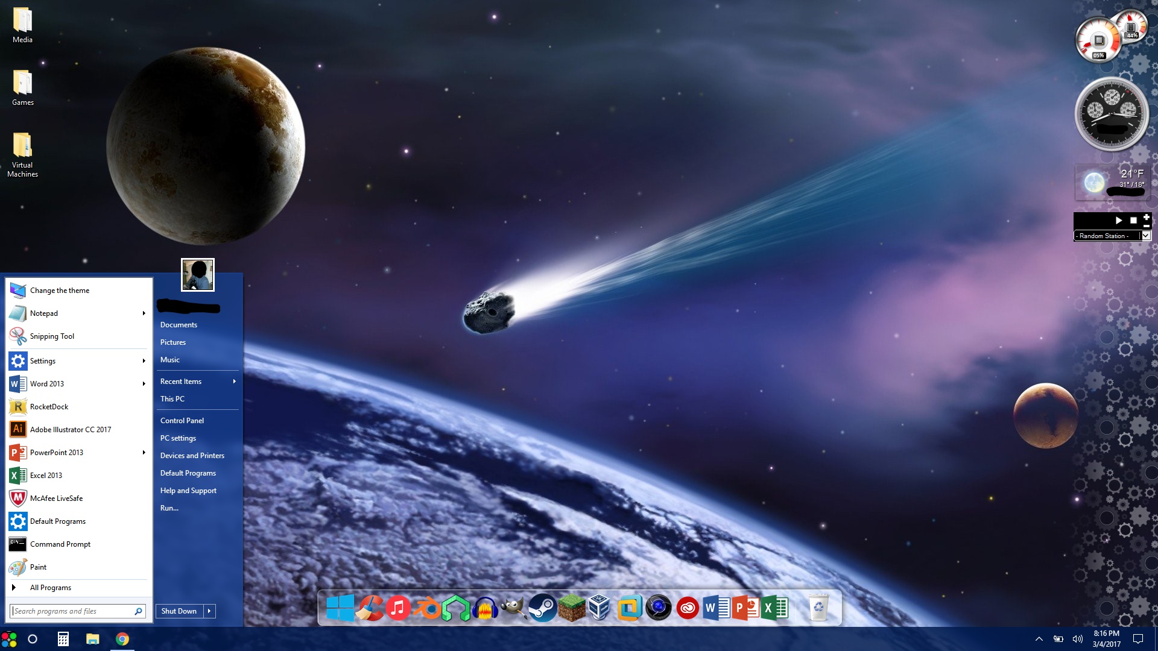Screen dimensions: 1158x651
Task: Launch Minecraft grass block icon
Action: [x=571, y=608]
